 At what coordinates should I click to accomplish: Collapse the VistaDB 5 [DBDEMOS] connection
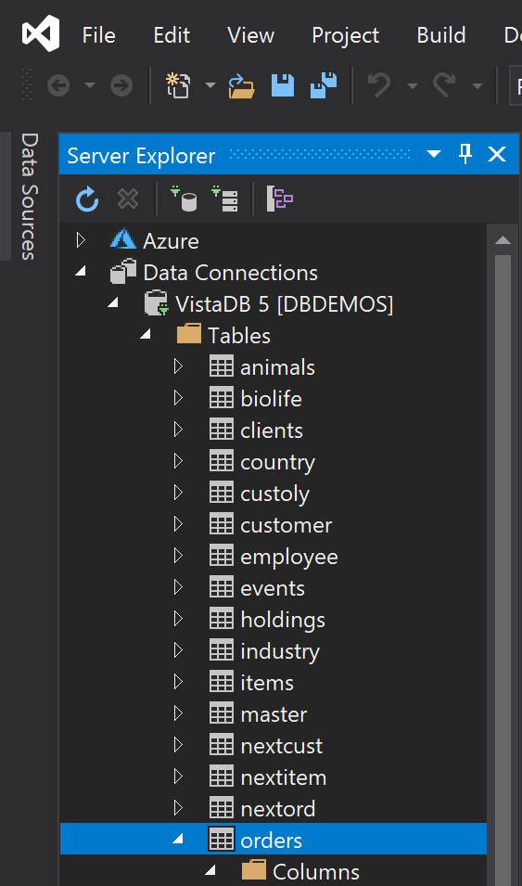point(113,304)
